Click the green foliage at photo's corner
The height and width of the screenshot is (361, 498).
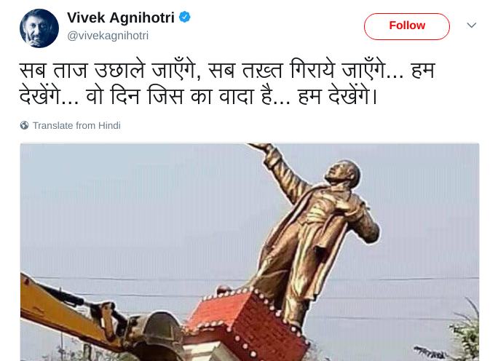click(462, 336)
